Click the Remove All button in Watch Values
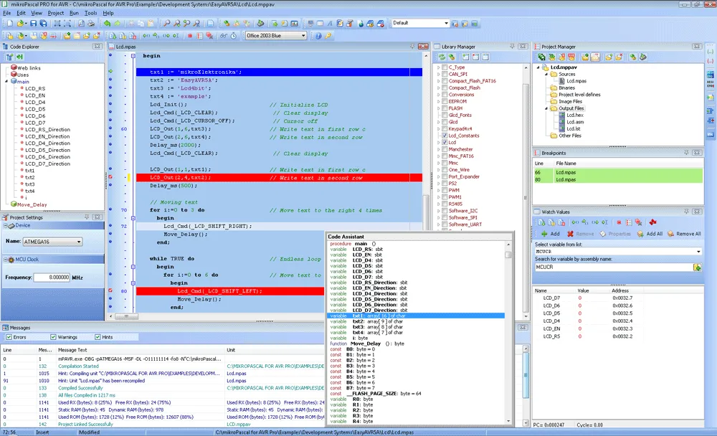The height and width of the screenshot is (436, 717). point(684,234)
